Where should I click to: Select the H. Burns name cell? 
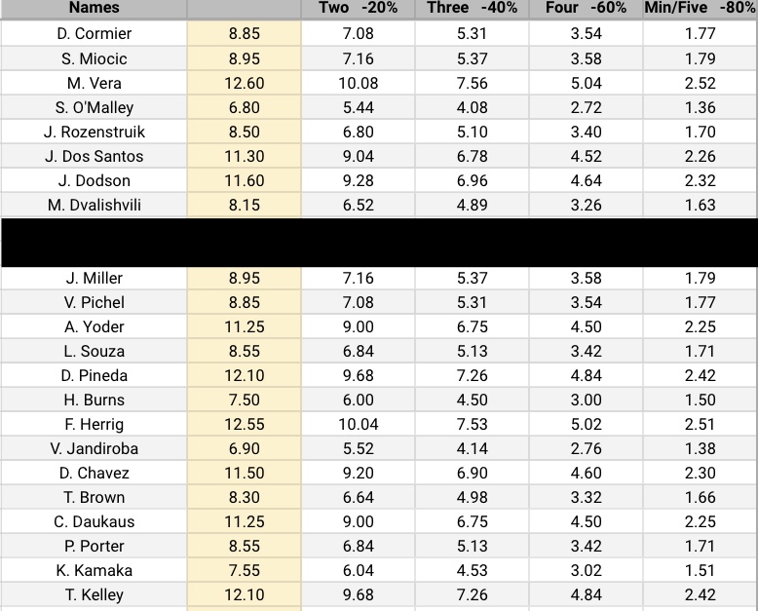click(x=95, y=400)
